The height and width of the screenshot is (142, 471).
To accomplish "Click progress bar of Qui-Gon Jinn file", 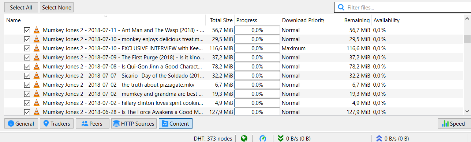I will pyautogui.click(x=257, y=67).
